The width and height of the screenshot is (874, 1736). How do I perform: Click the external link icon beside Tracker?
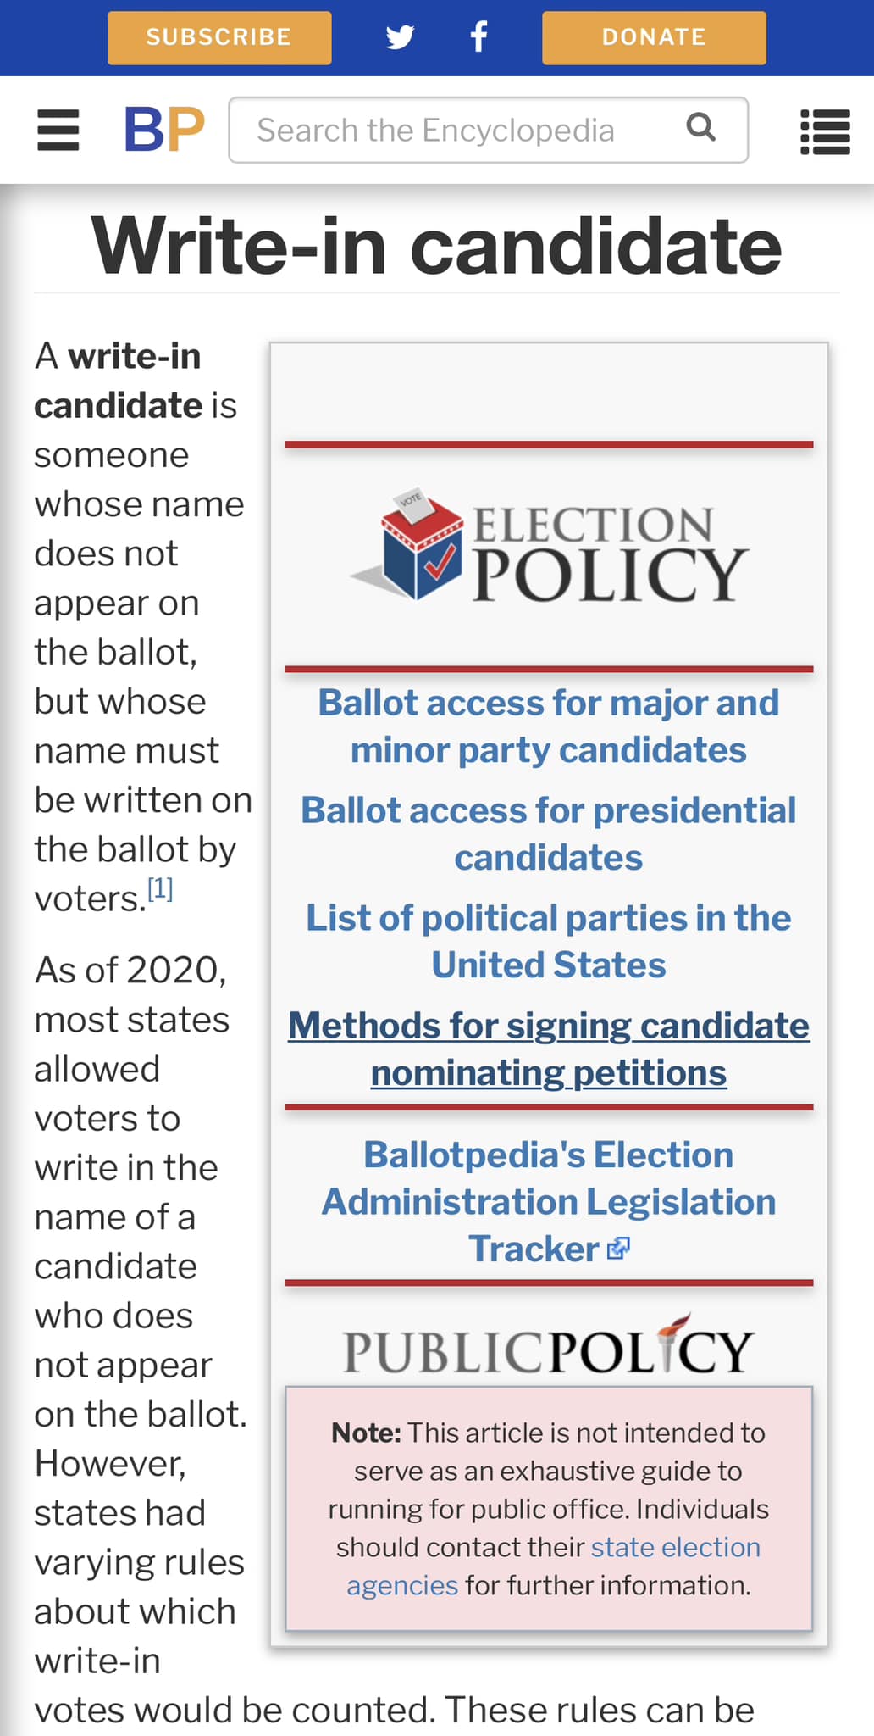click(x=619, y=1249)
